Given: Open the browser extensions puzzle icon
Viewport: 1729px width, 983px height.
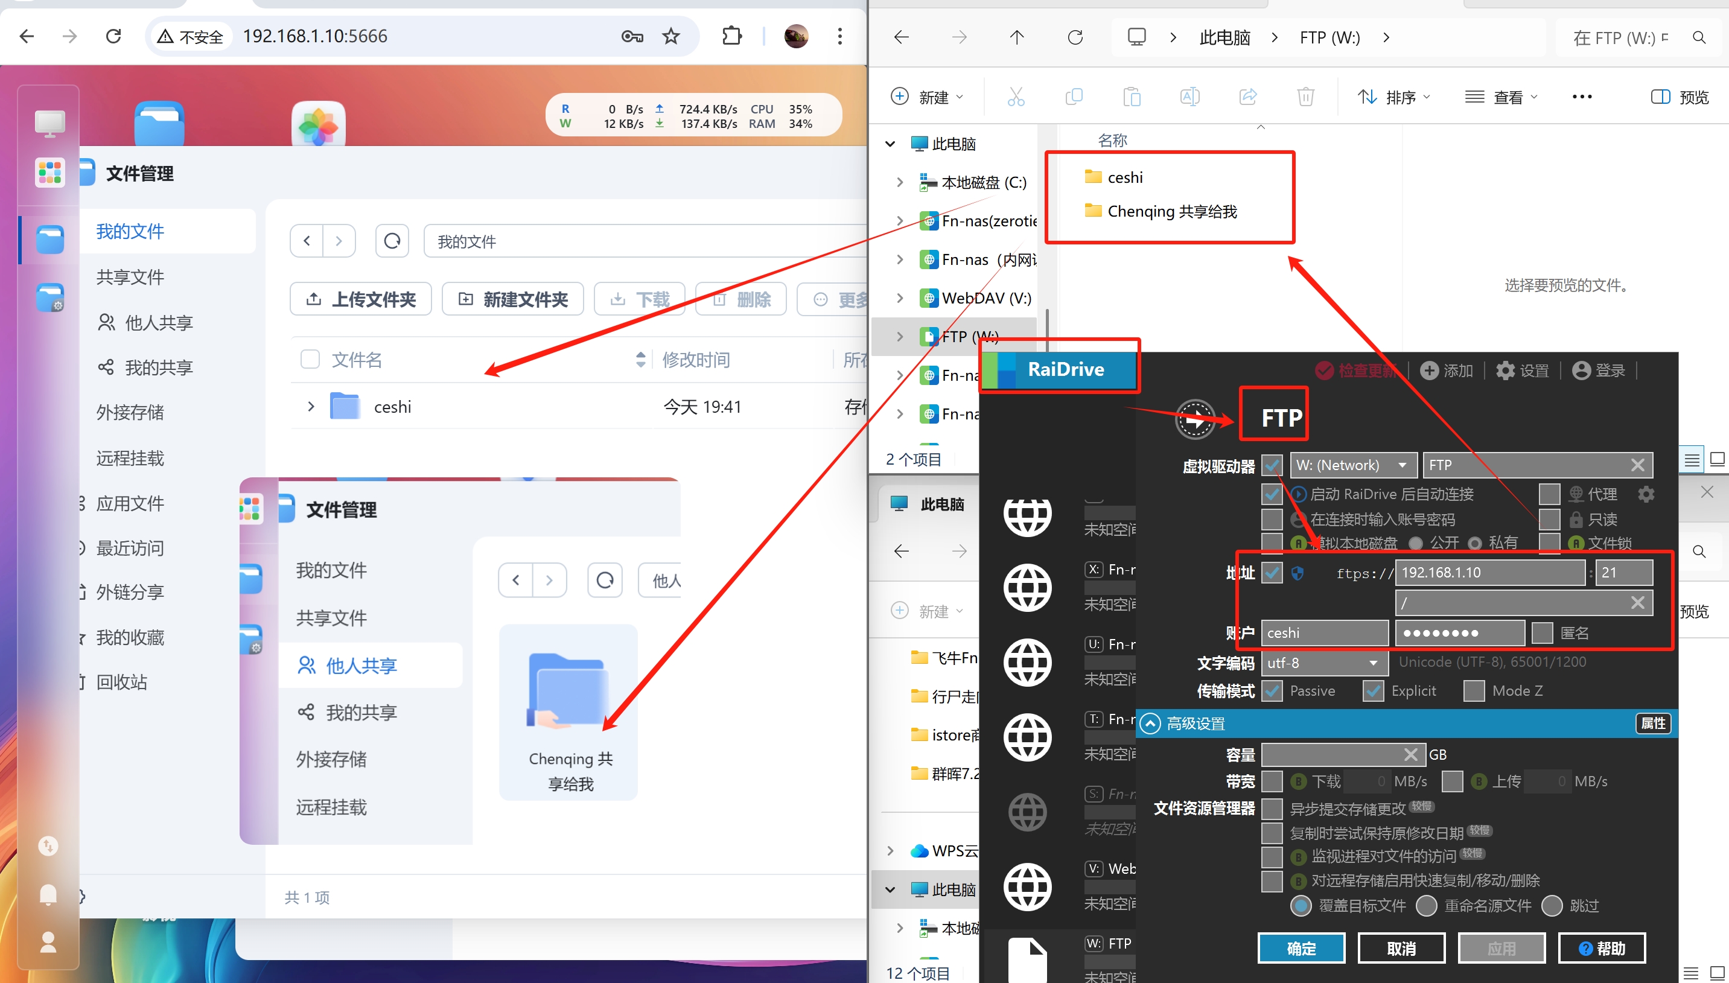Looking at the screenshot, I should 732,36.
